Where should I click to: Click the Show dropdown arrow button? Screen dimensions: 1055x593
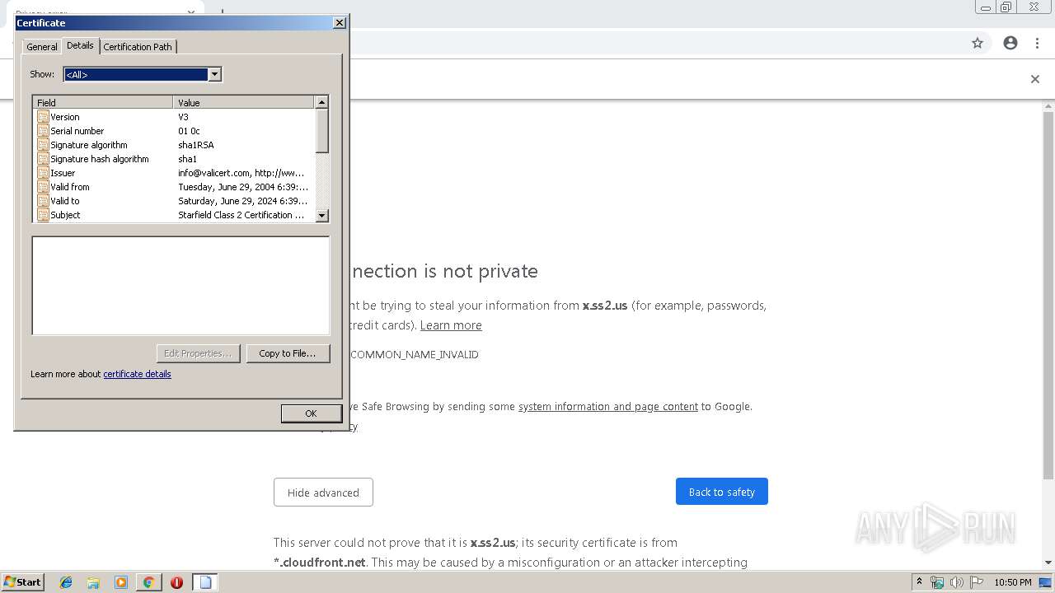tap(214, 74)
